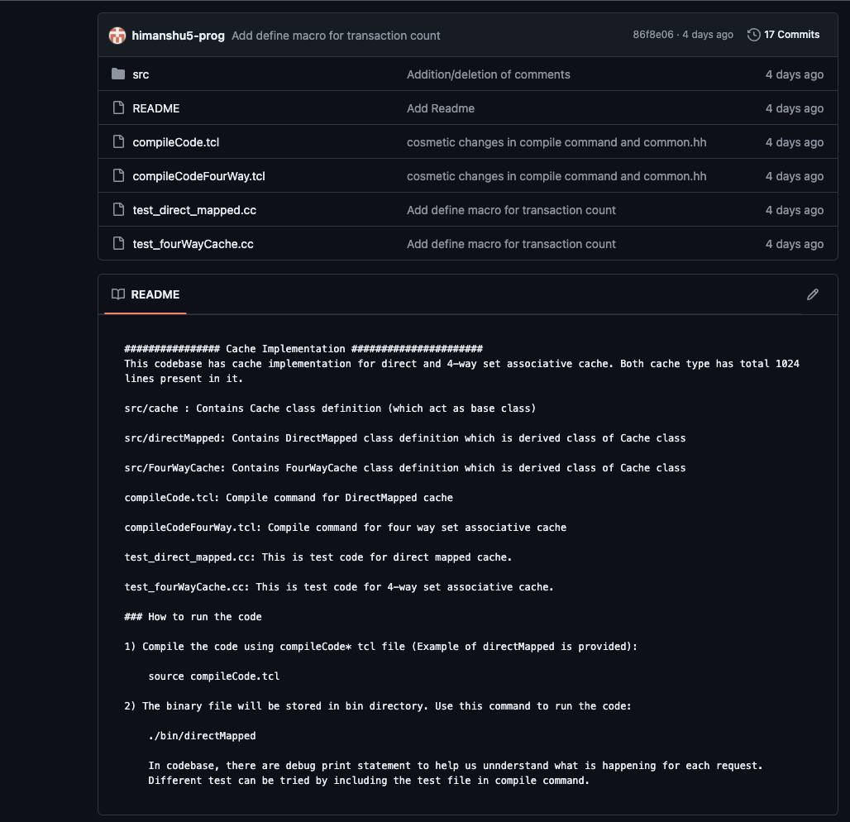
Task: Click the compileCode.tcl file icon
Action: [118, 141]
